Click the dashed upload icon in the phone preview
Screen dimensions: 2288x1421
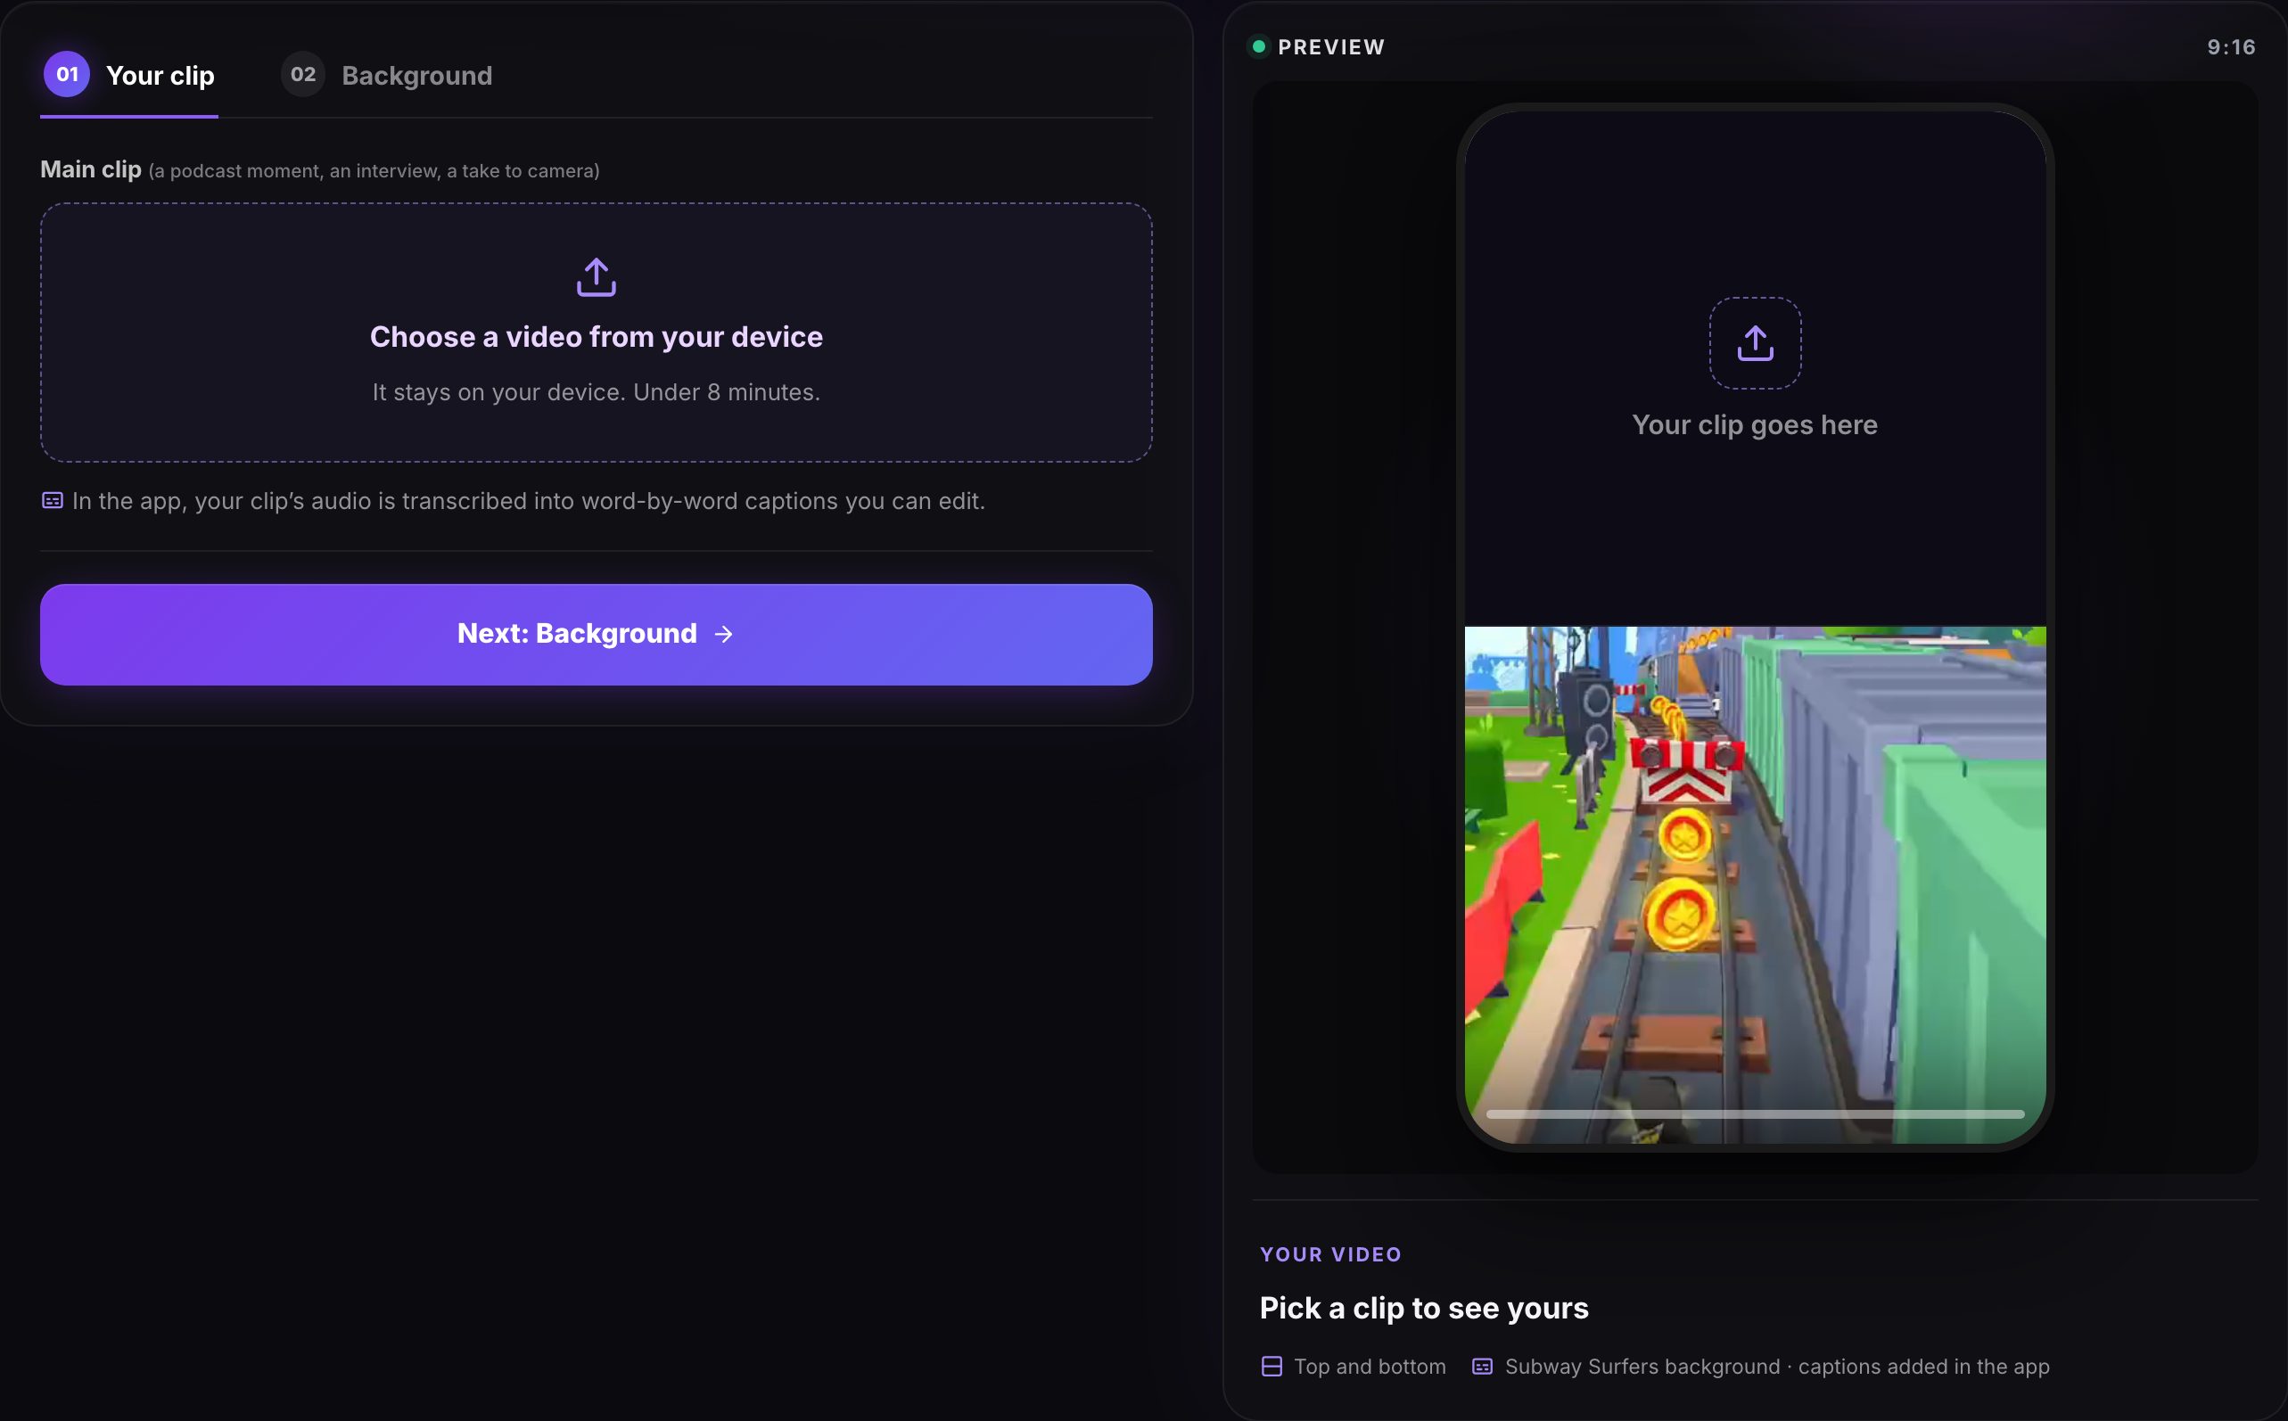click(x=1754, y=343)
